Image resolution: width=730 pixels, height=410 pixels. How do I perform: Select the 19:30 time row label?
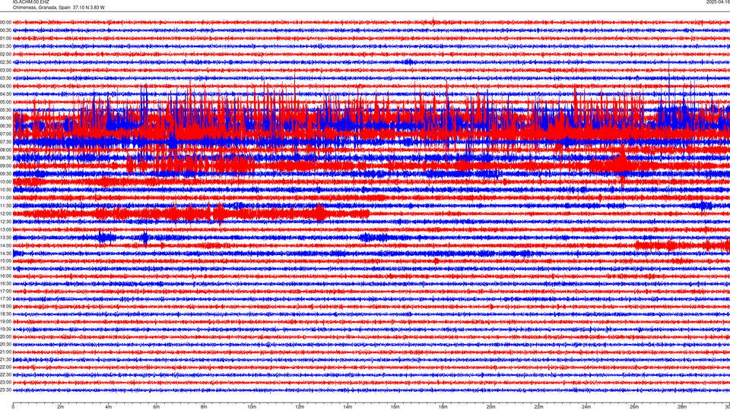pos(5,329)
